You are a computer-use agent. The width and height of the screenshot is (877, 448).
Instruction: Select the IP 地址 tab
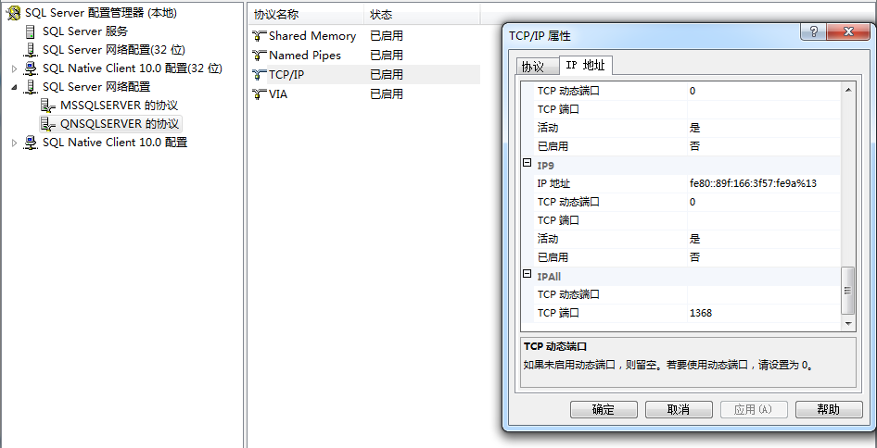tap(586, 66)
